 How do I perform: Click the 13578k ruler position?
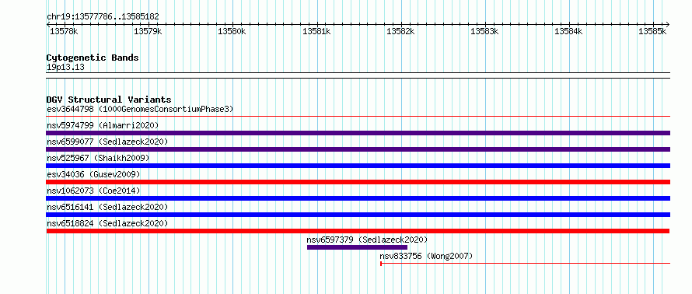coord(64,31)
